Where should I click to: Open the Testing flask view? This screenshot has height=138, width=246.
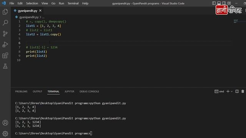coord(5,66)
